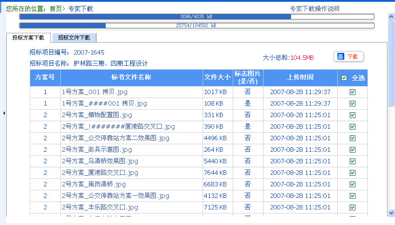395x225 pixels.
Task: Collapse the left panel with the arrow handle
Action: [4, 113]
